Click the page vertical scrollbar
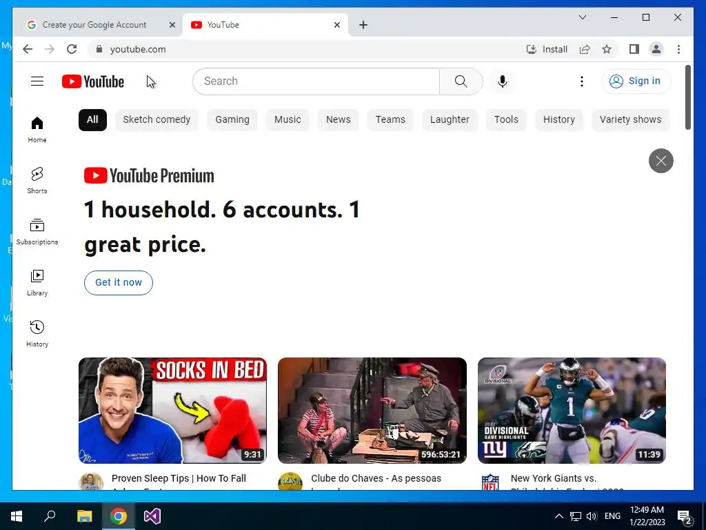 pos(687,97)
